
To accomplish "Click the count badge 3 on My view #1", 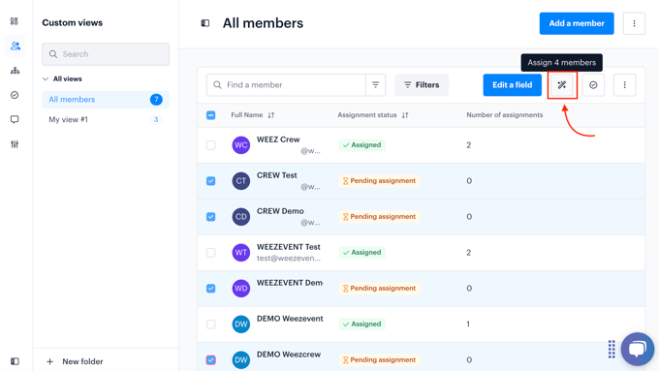I will click(x=156, y=120).
